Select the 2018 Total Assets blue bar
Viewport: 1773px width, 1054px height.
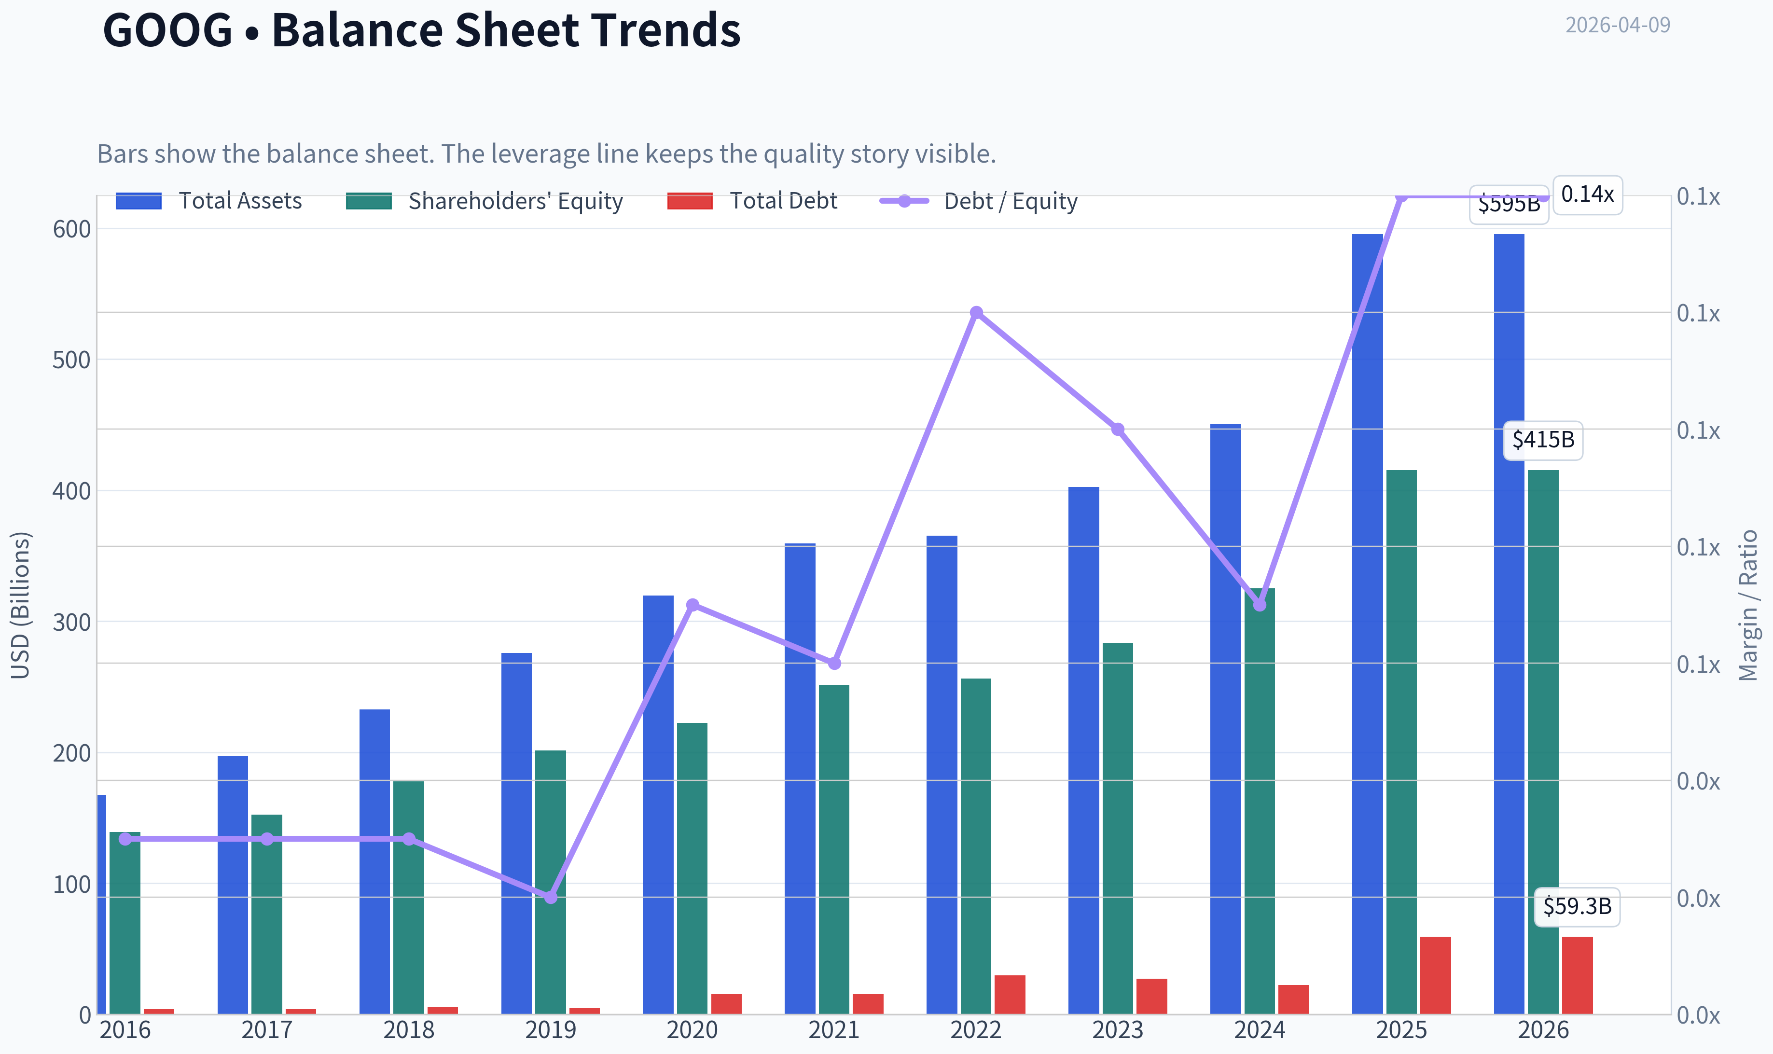click(374, 861)
